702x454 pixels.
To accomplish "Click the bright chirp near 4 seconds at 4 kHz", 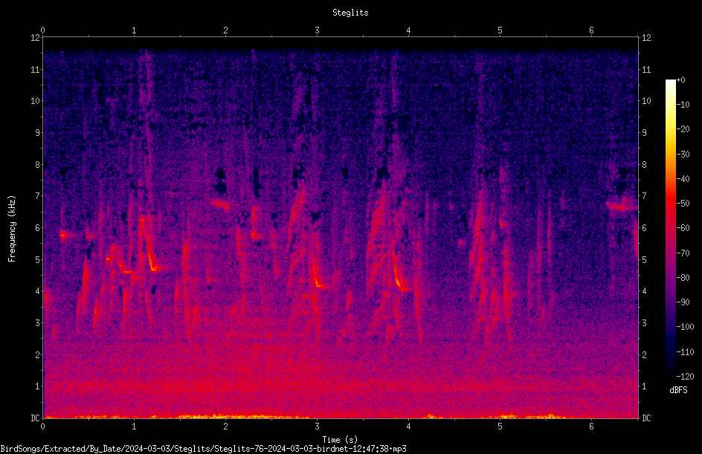I will pos(402,285).
